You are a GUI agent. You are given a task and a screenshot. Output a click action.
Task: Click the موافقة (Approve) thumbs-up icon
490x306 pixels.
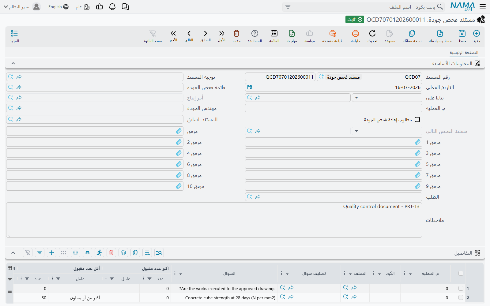click(x=310, y=33)
